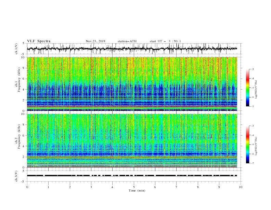The width and height of the screenshot is (271, 210).
Task: Click ch.1 frequency tick label '8'
Action: (x=24, y=68)
